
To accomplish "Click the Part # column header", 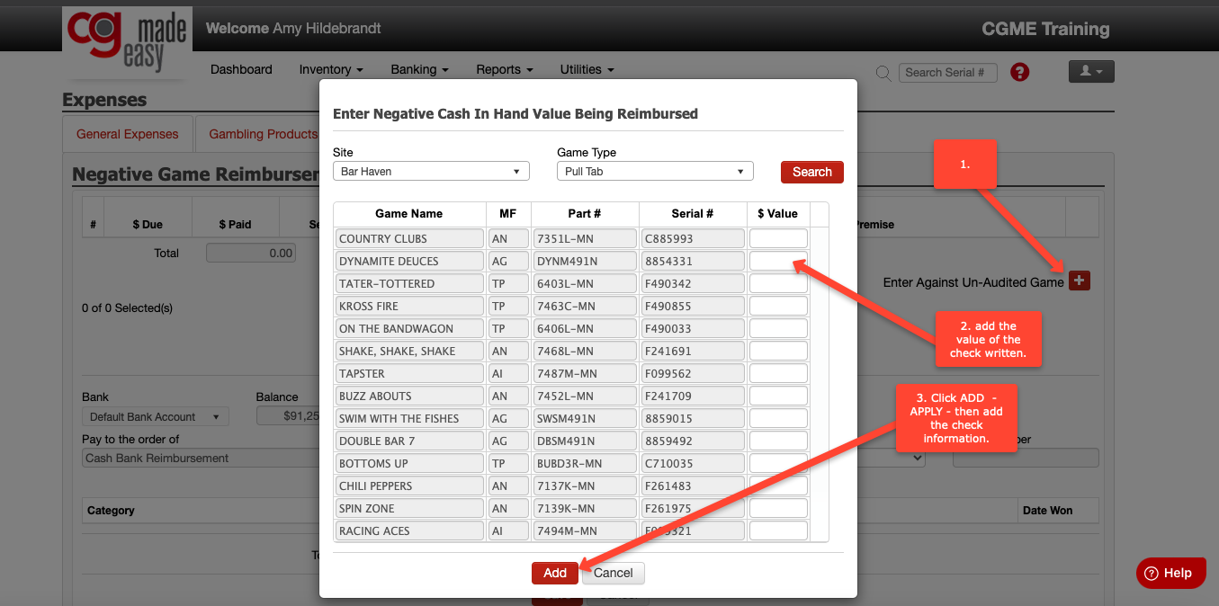I will point(585,214).
